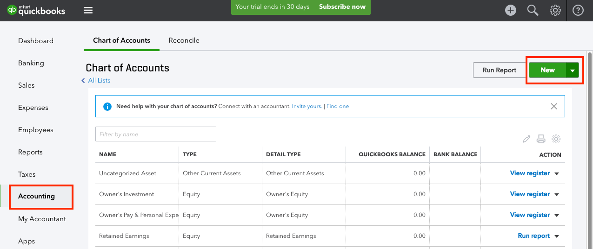
Task: Open the Help question mark icon
Action: pos(578,10)
